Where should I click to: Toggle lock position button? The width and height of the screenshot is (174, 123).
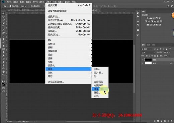point(152,56)
